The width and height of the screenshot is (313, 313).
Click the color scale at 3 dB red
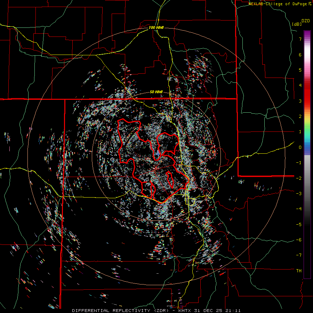click(x=307, y=101)
